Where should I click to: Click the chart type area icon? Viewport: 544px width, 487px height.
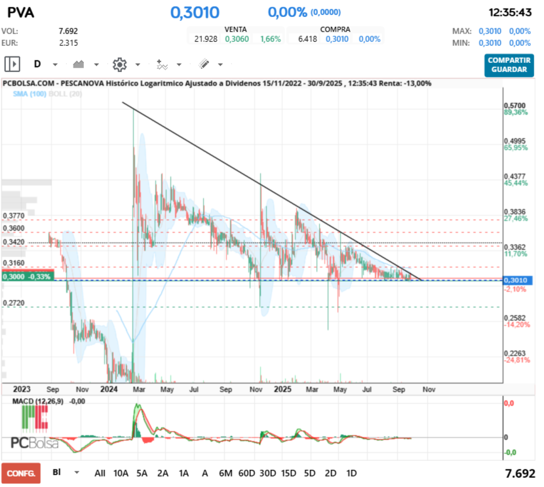pyautogui.click(x=79, y=64)
